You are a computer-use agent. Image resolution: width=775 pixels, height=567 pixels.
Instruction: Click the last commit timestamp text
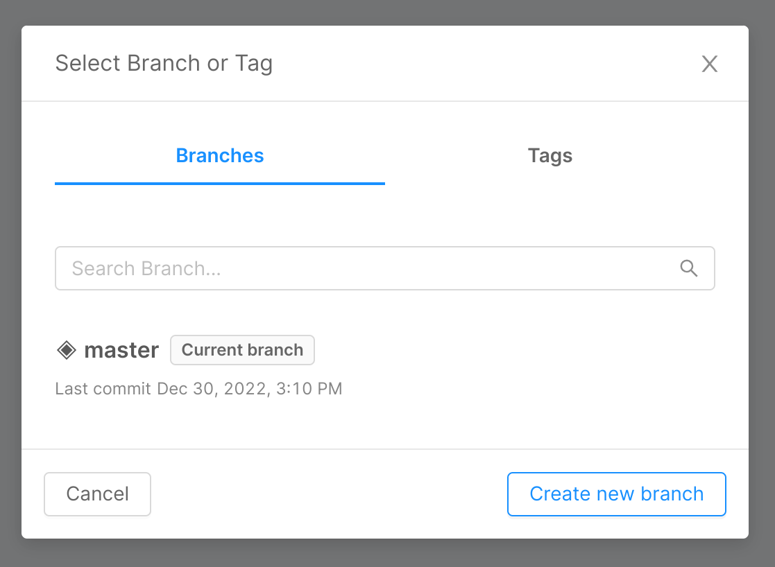point(199,388)
